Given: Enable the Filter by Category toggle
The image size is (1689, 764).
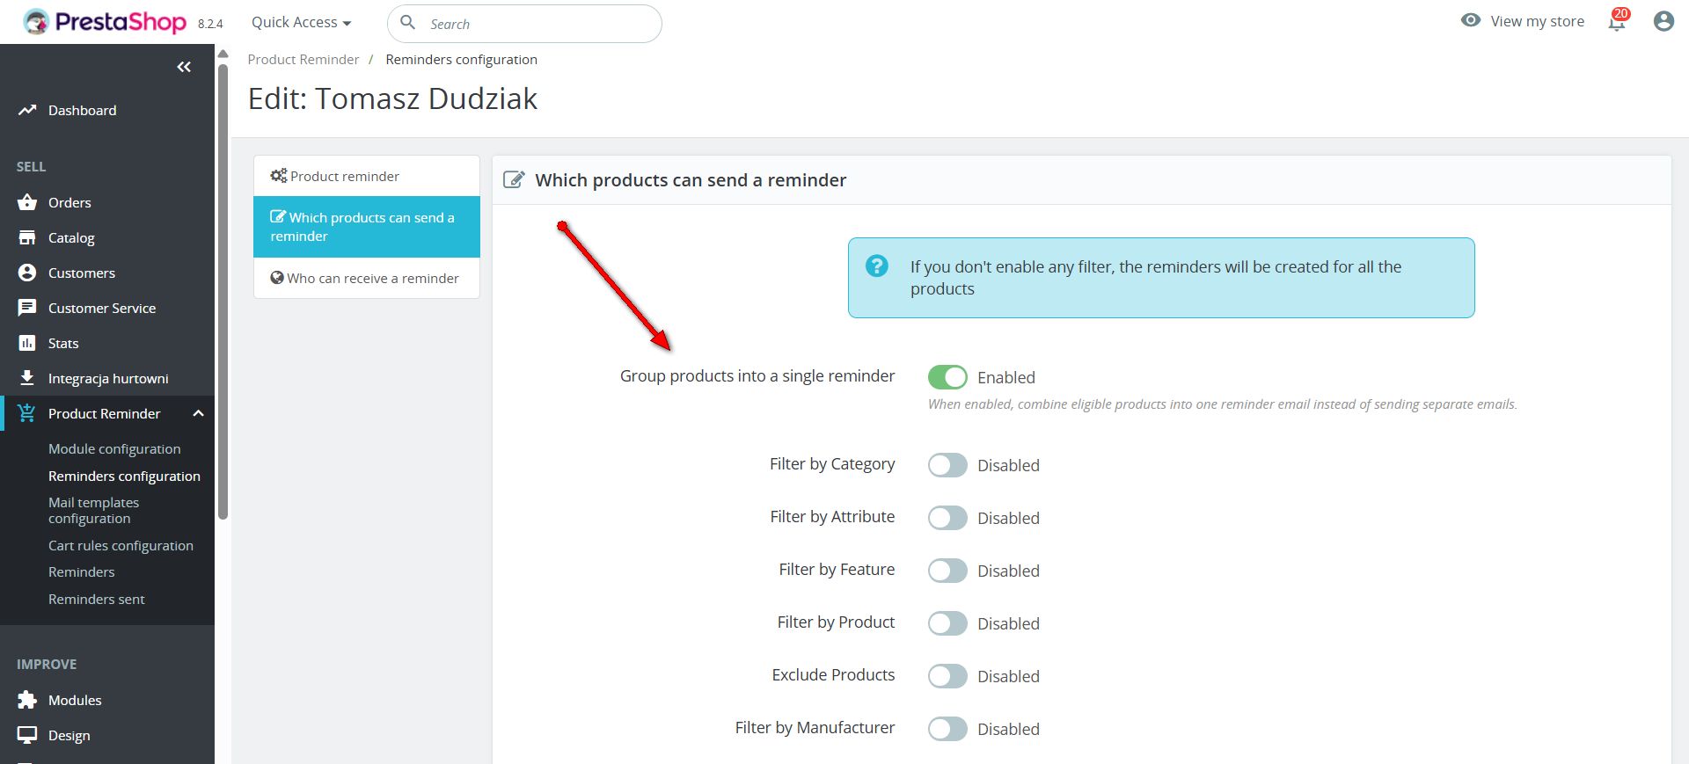Looking at the screenshot, I should (947, 465).
